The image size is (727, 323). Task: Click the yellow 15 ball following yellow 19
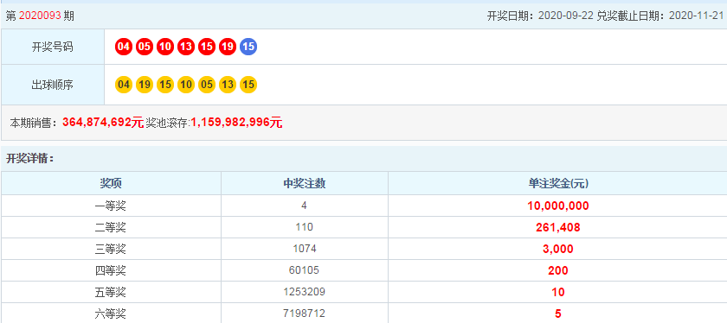(165, 85)
